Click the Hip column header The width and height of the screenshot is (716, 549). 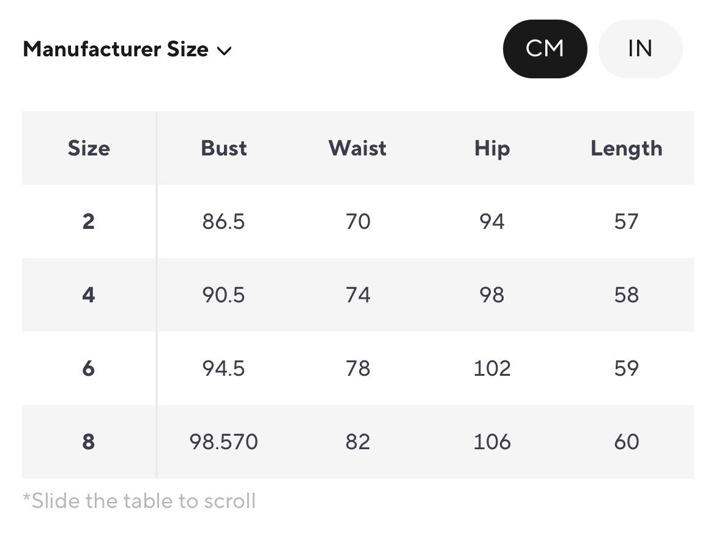click(x=491, y=148)
